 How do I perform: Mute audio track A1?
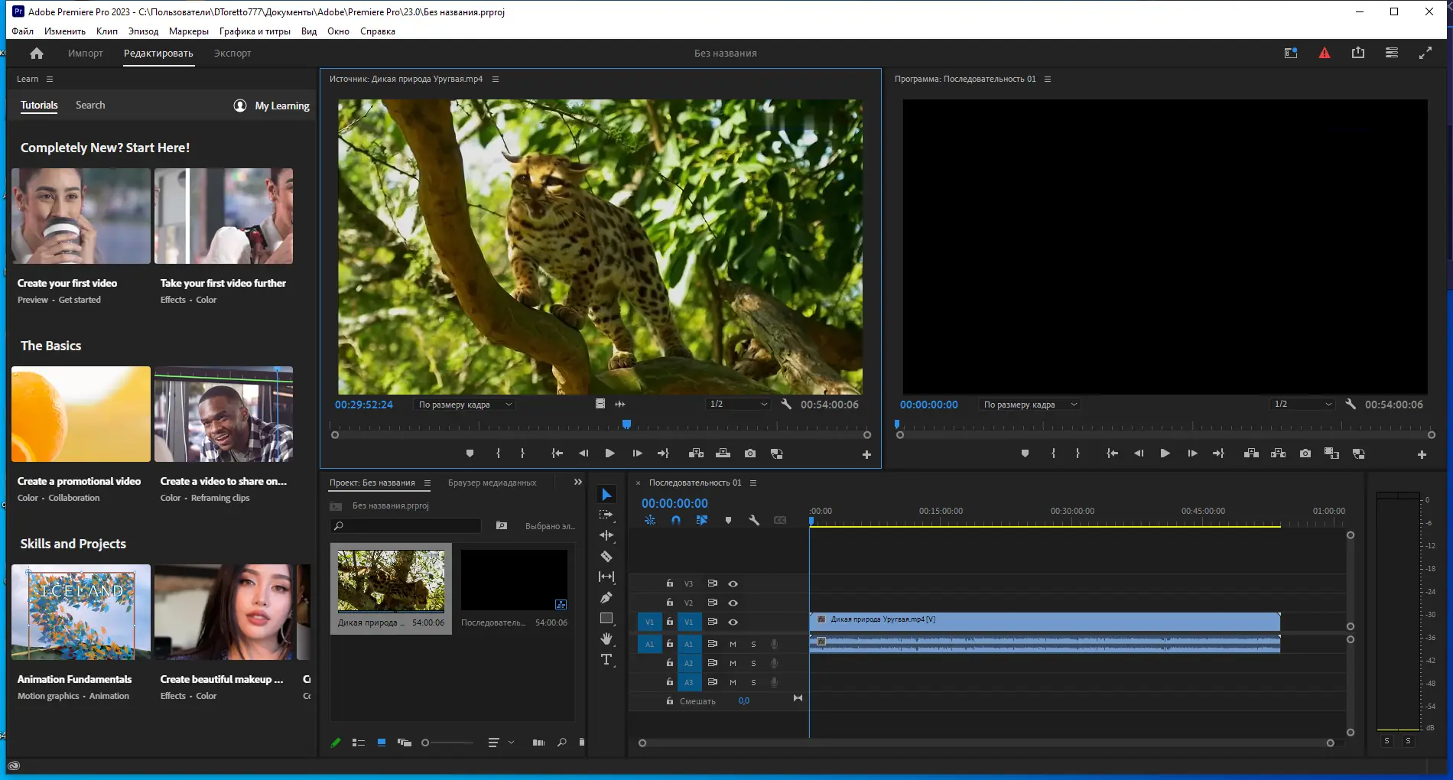point(733,644)
